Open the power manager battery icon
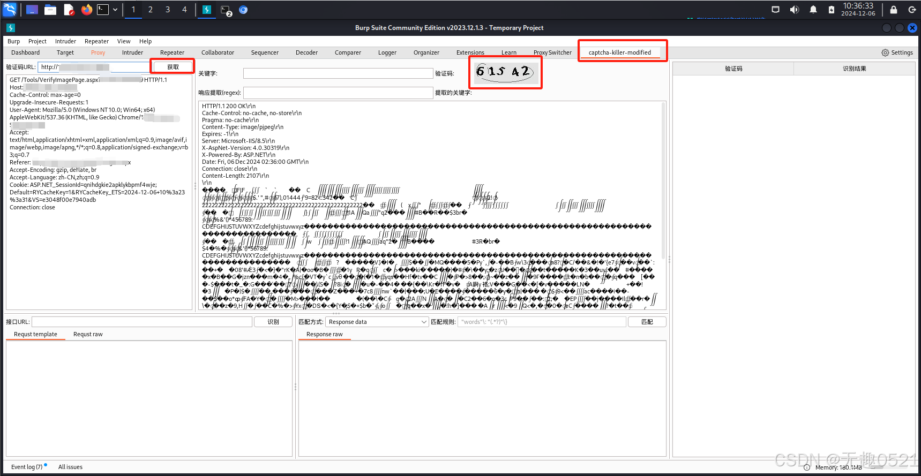921x476 pixels. (x=831, y=10)
